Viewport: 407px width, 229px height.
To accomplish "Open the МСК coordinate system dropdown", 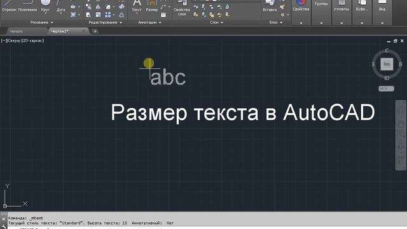I will pyautogui.click(x=386, y=88).
